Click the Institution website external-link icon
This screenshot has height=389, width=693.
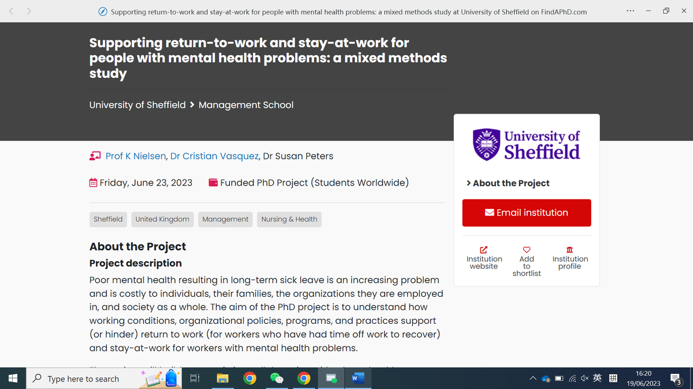484,250
